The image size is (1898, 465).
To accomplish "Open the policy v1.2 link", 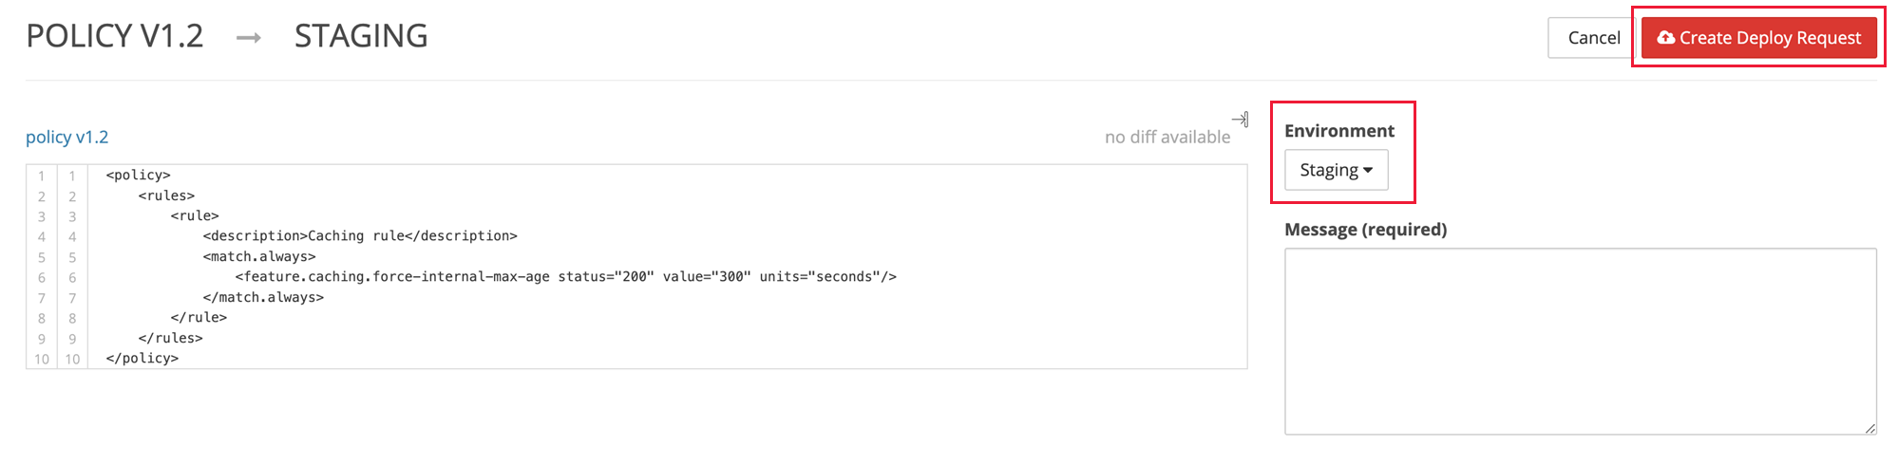I will click(x=67, y=137).
